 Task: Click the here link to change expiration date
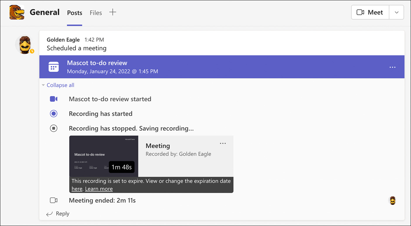[x=77, y=189]
